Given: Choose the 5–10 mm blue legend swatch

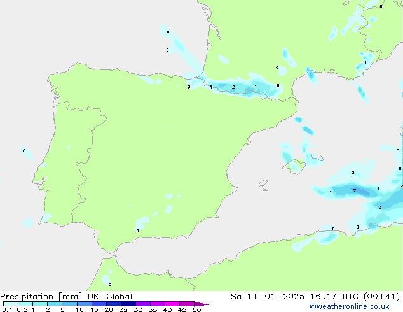Looking at the screenshot, I should tap(69, 304).
